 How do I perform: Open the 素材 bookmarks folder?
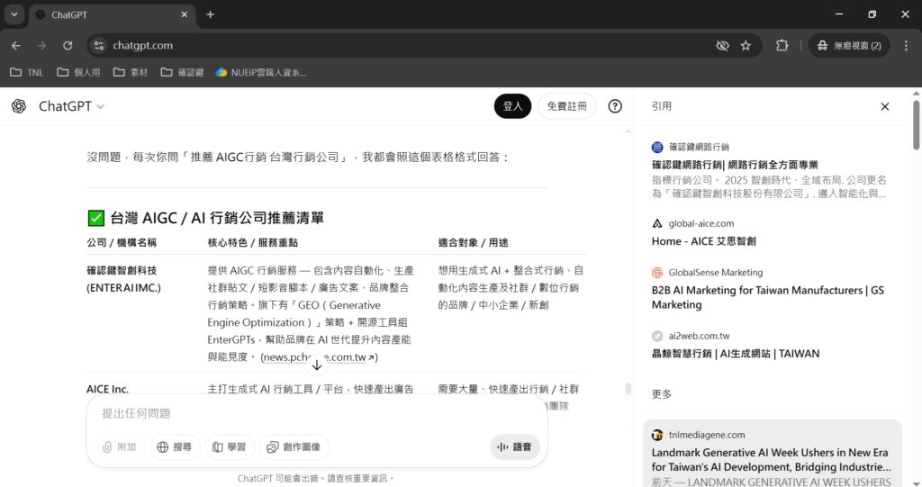(131, 72)
